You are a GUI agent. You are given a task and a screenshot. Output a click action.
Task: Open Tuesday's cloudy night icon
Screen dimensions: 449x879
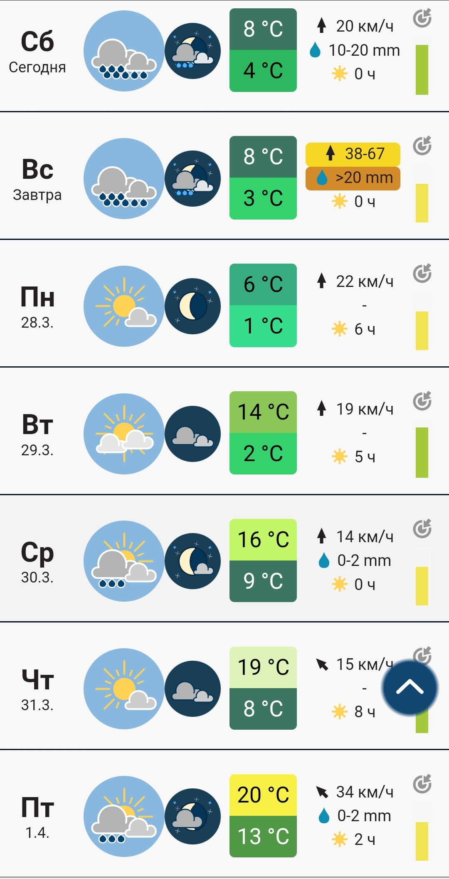point(192,434)
